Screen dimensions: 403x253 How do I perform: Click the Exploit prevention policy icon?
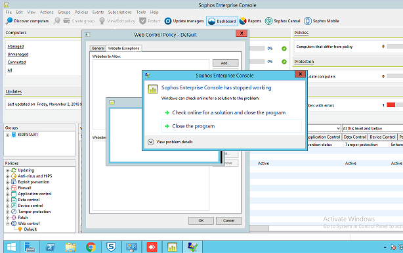(14, 182)
